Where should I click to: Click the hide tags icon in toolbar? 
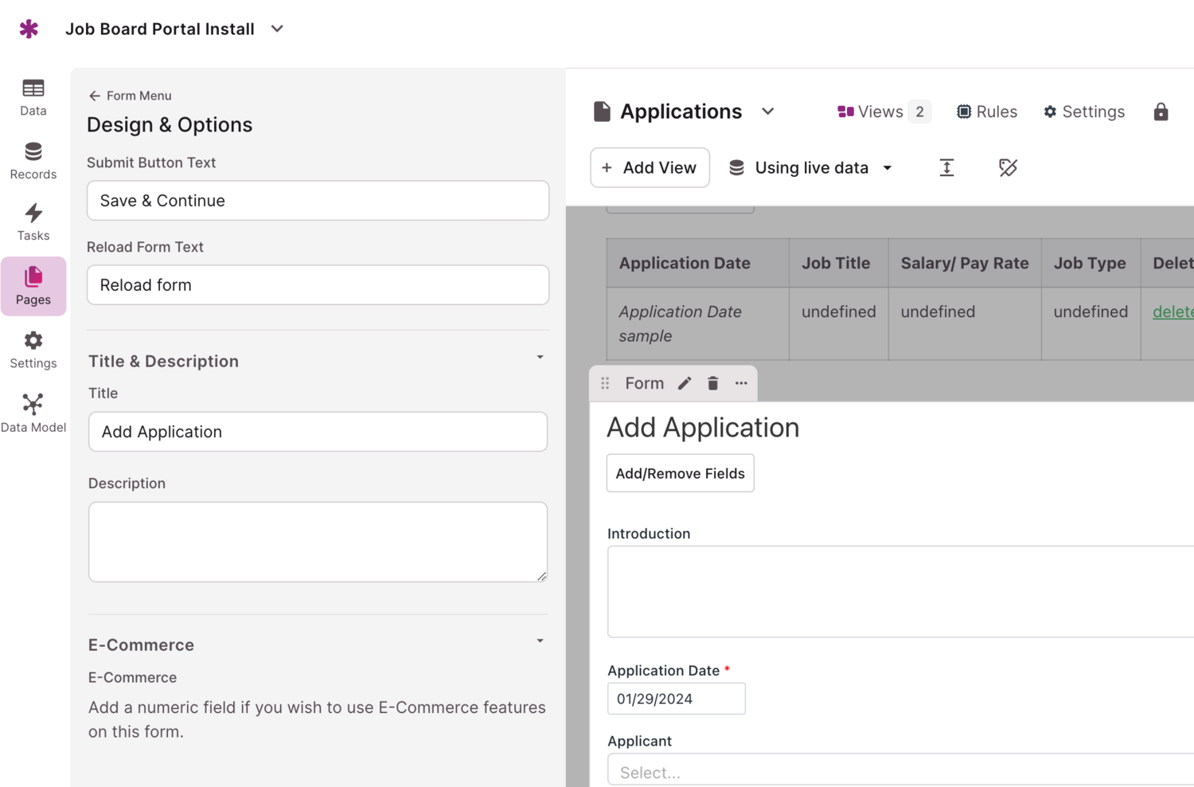[x=1008, y=167]
